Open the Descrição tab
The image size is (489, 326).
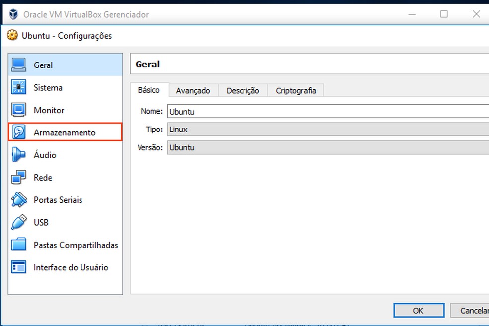[x=243, y=91]
